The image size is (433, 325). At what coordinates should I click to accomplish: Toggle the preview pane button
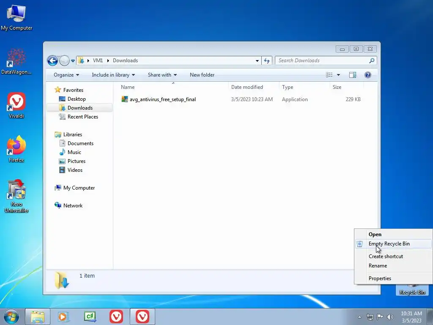pyautogui.click(x=353, y=75)
